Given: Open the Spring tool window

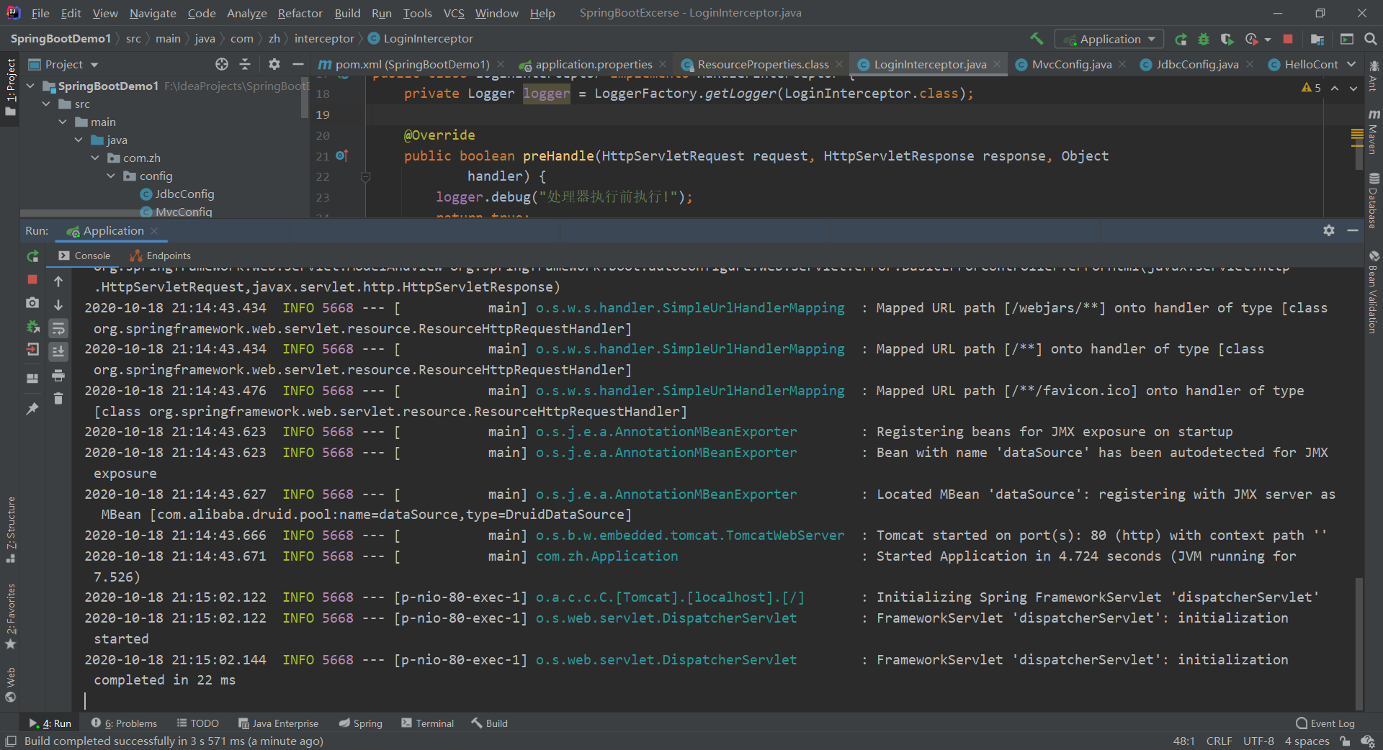Looking at the screenshot, I should click(x=361, y=723).
